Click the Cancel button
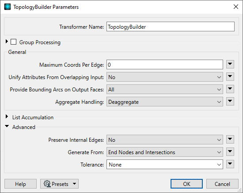 coord(222,184)
